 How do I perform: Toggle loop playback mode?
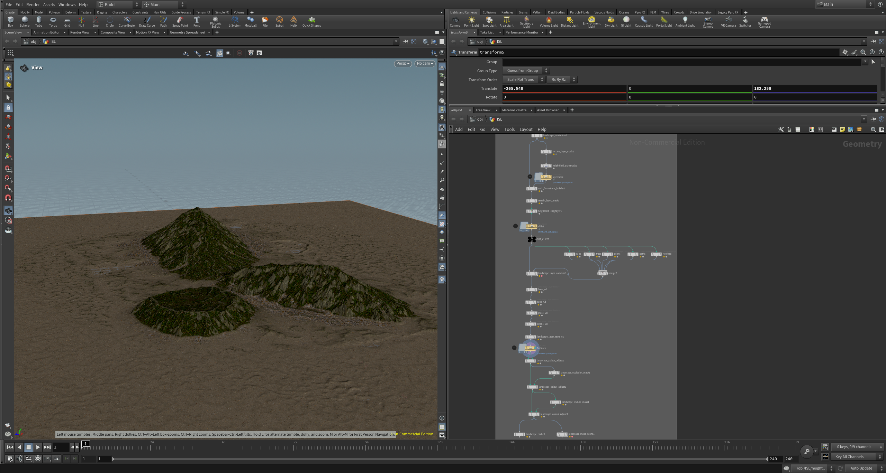pyautogui.click(x=29, y=458)
